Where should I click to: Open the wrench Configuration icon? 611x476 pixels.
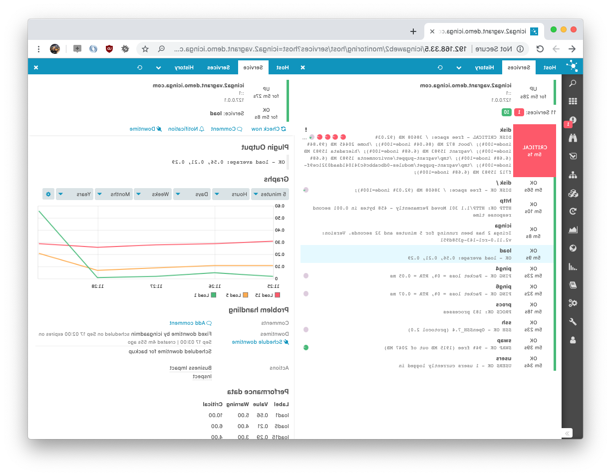point(573,321)
